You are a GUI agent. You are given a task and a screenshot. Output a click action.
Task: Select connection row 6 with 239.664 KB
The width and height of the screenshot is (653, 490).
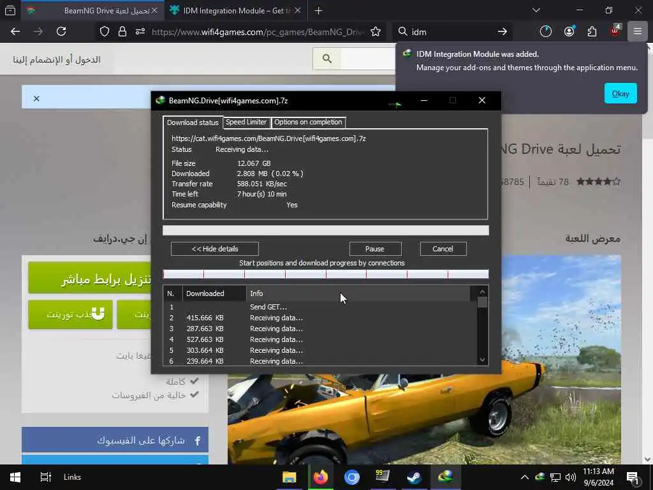pos(320,361)
